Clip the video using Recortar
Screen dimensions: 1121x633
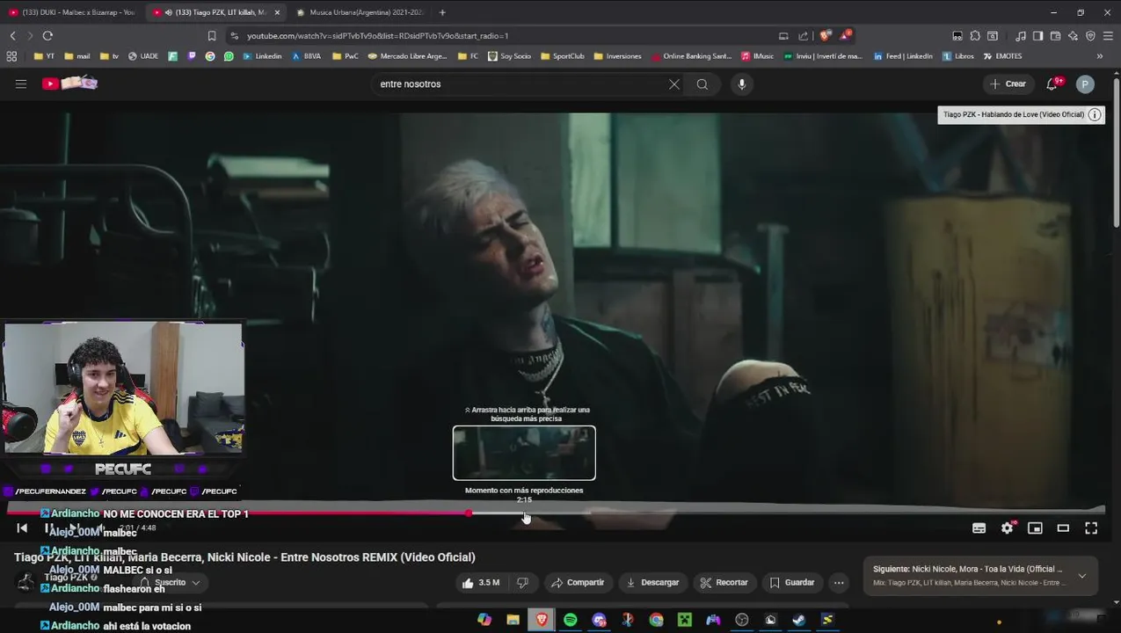(x=724, y=582)
